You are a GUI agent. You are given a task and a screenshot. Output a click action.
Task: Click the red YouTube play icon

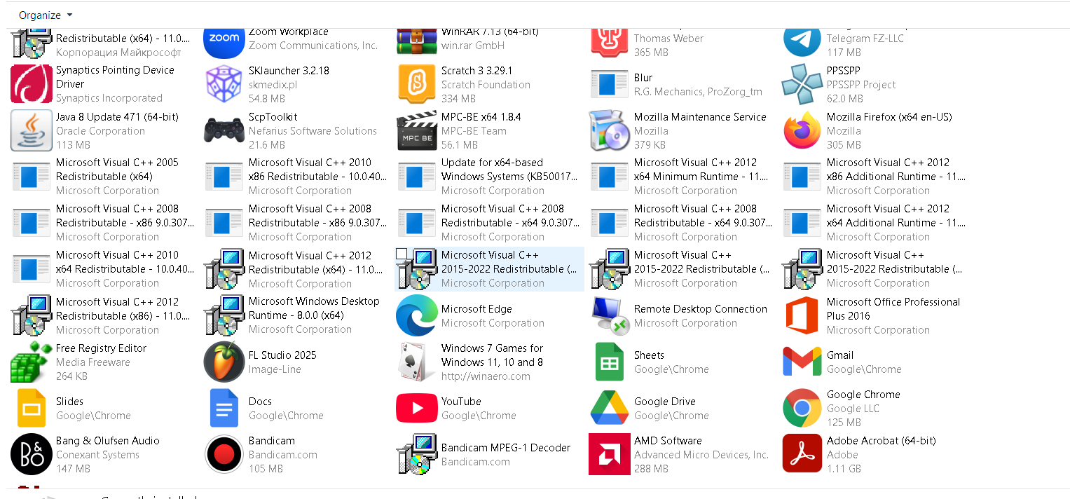tap(417, 408)
